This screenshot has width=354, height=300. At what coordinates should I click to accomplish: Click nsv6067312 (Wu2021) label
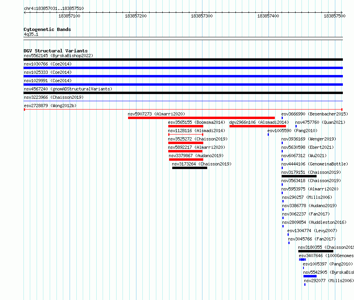click(304, 156)
